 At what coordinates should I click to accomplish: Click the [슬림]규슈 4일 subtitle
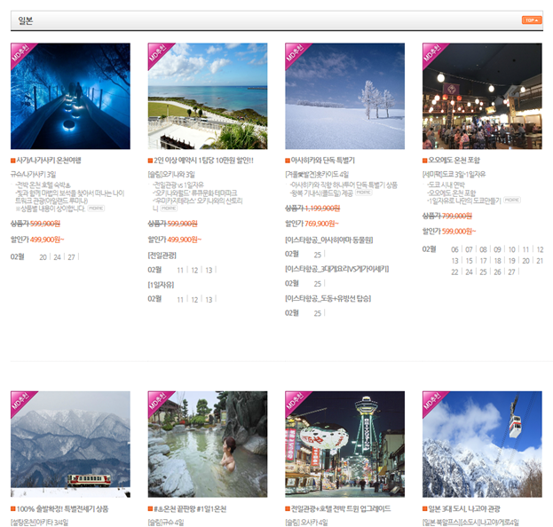point(166,523)
